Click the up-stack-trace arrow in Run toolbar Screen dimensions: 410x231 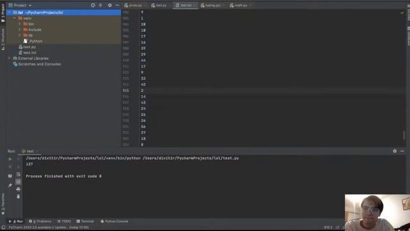pyautogui.click(x=19, y=159)
